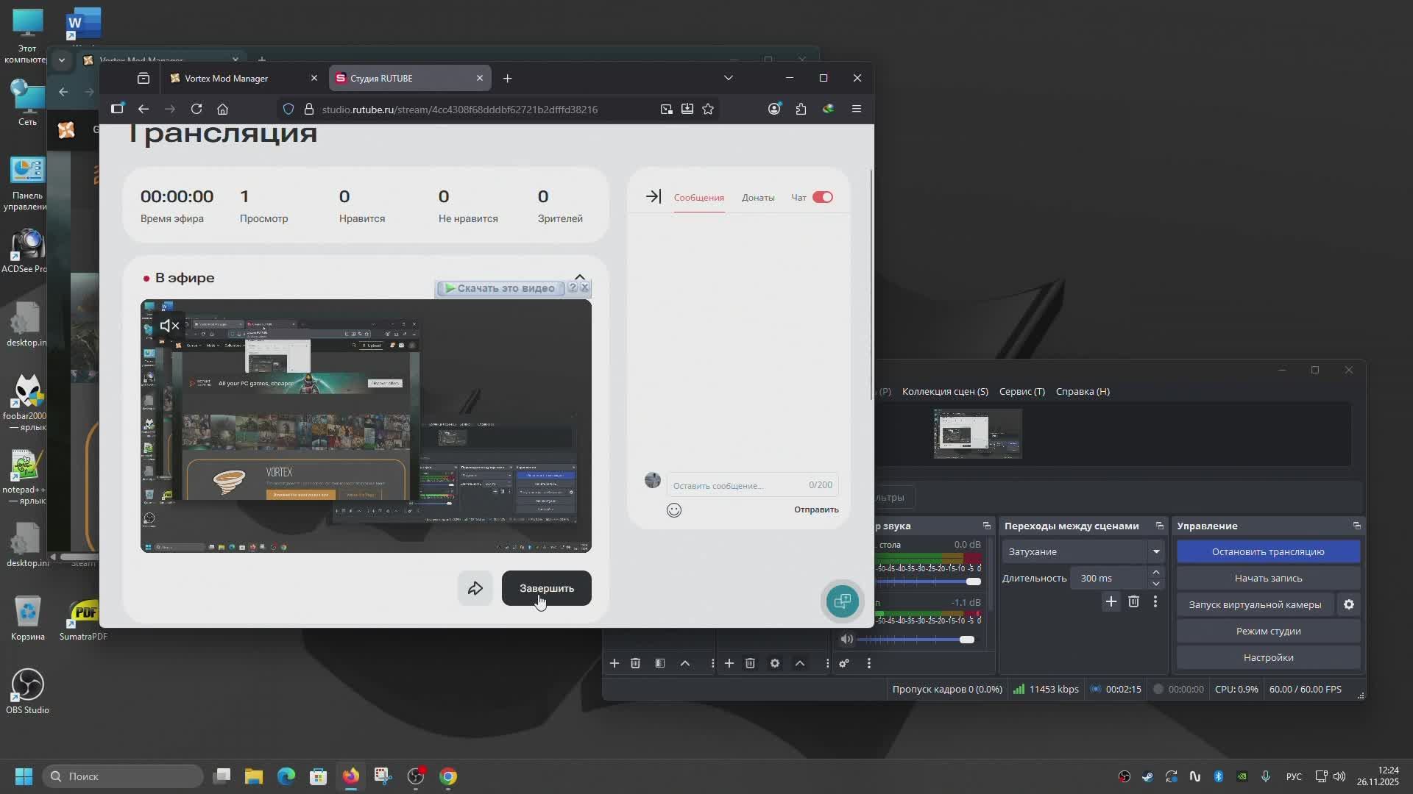Open the Firefox list all tabs dropdown
The height and width of the screenshot is (794, 1413).
click(x=728, y=78)
